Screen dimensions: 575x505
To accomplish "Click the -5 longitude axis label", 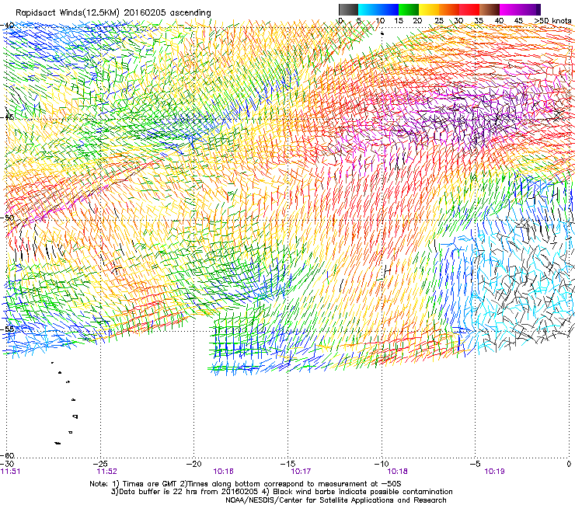I will click(476, 464).
